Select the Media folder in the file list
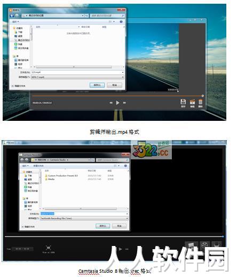 [50, 179]
